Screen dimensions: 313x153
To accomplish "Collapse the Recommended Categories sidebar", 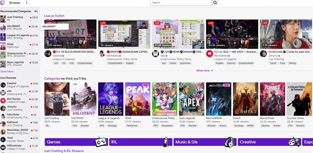I will tap(36, 11).
